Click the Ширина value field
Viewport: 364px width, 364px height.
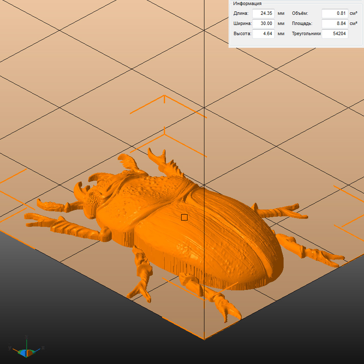pos(263,24)
